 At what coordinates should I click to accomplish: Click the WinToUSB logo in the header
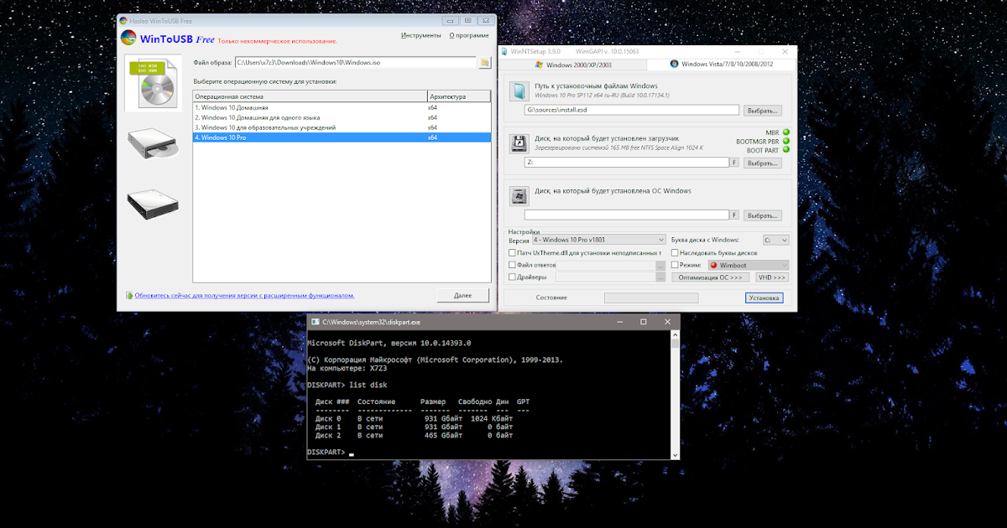click(128, 38)
